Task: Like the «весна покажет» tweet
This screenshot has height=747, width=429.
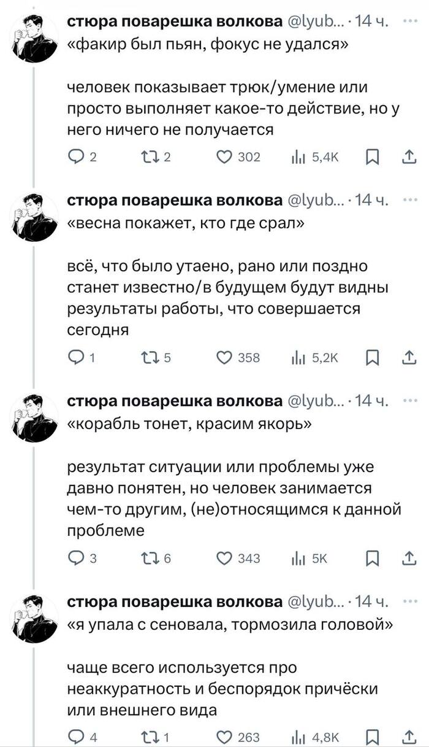Action: coord(226,358)
